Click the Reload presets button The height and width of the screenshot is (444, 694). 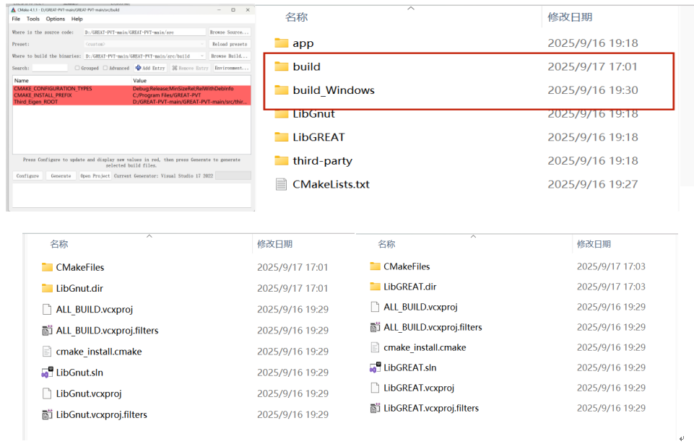(229, 44)
